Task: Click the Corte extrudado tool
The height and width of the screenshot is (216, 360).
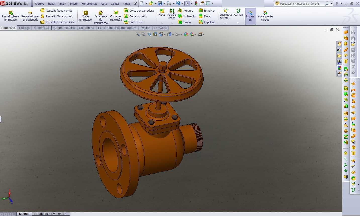Action: tap(85, 16)
